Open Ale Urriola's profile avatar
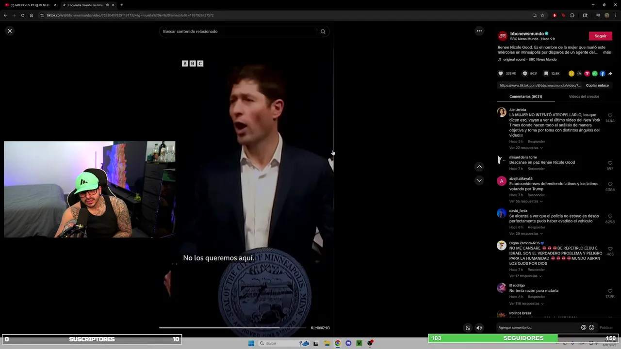This screenshot has height=349, width=621. (x=502, y=112)
